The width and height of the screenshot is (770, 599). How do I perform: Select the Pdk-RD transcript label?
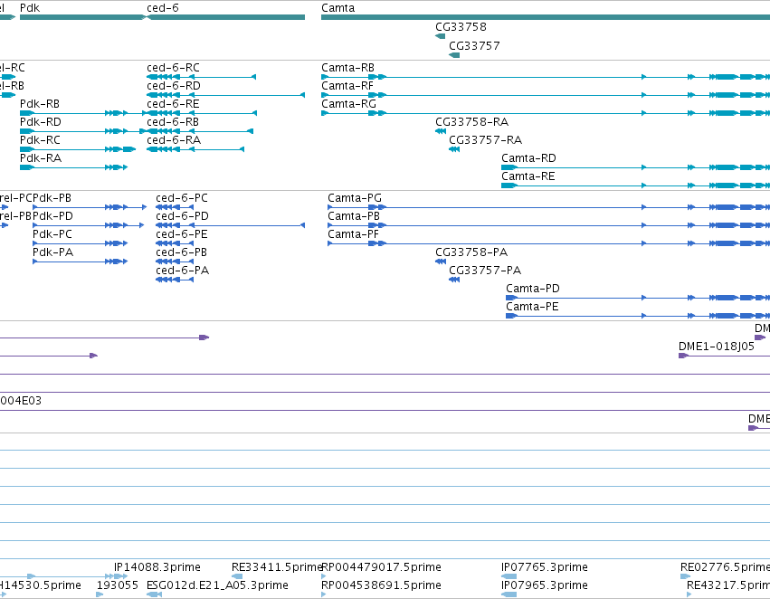pyautogui.click(x=41, y=122)
